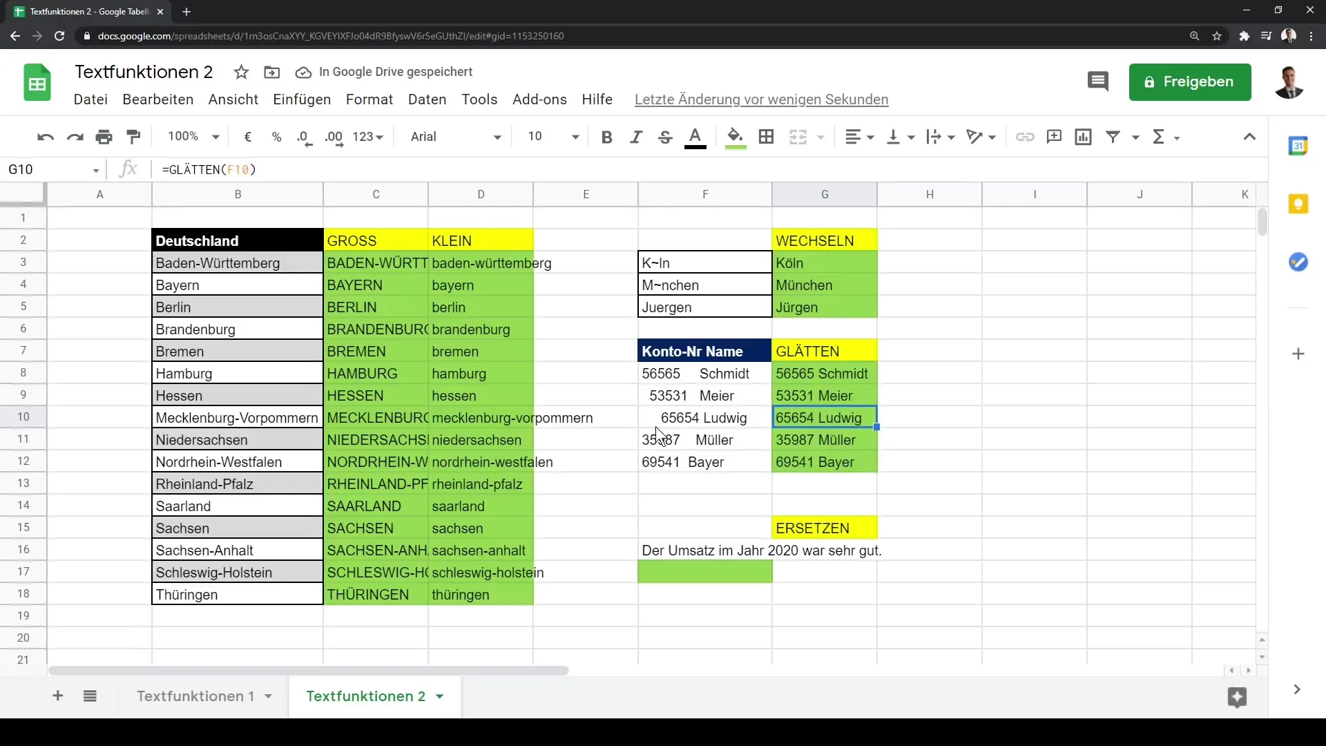1326x746 pixels.
Task: Format as percent
Action: [x=276, y=137]
